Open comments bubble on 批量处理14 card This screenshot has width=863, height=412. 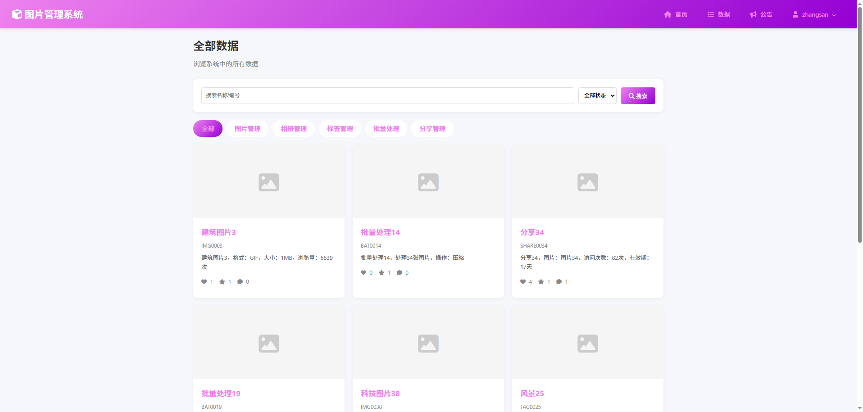click(x=400, y=273)
